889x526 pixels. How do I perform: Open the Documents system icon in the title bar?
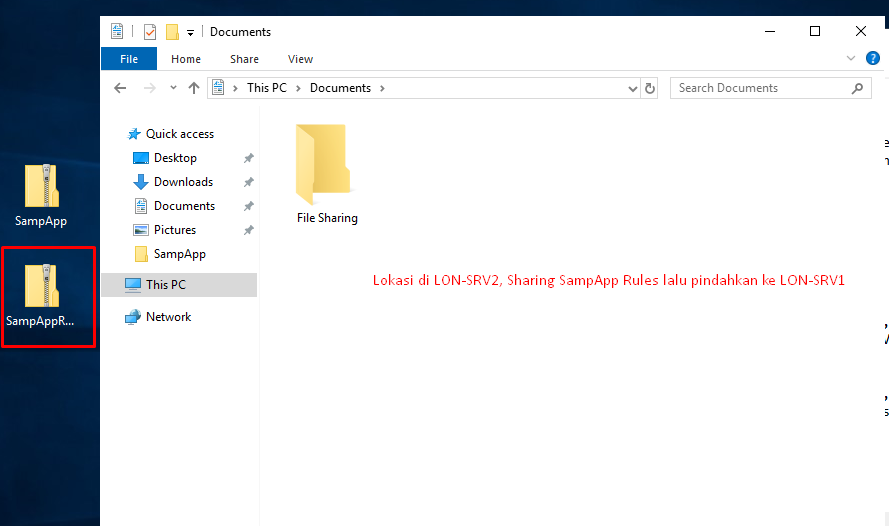click(117, 31)
